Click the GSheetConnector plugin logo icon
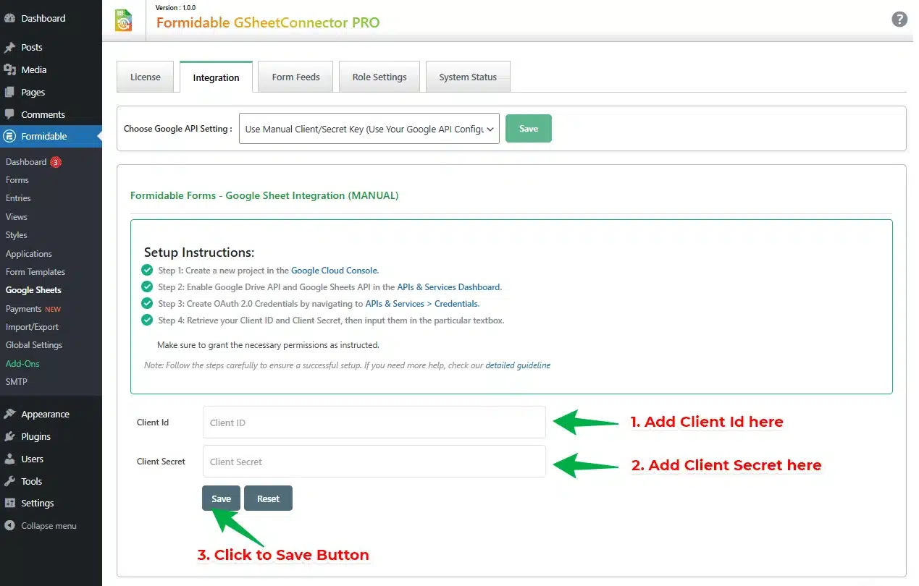The height and width of the screenshot is (586, 919). point(124,21)
